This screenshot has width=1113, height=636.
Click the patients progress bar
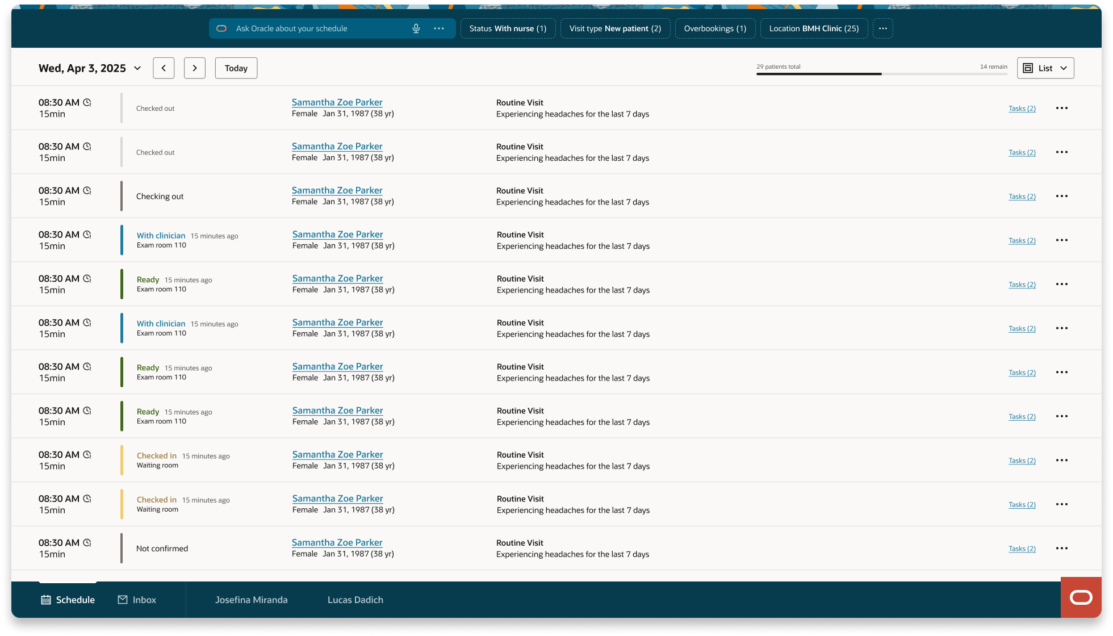(x=882, y=74)
